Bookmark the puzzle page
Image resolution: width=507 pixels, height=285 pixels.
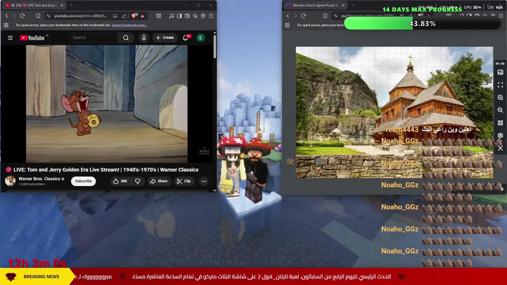[325, 16]
